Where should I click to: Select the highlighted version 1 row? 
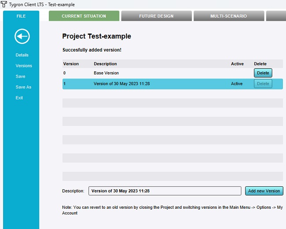point(154,84)
